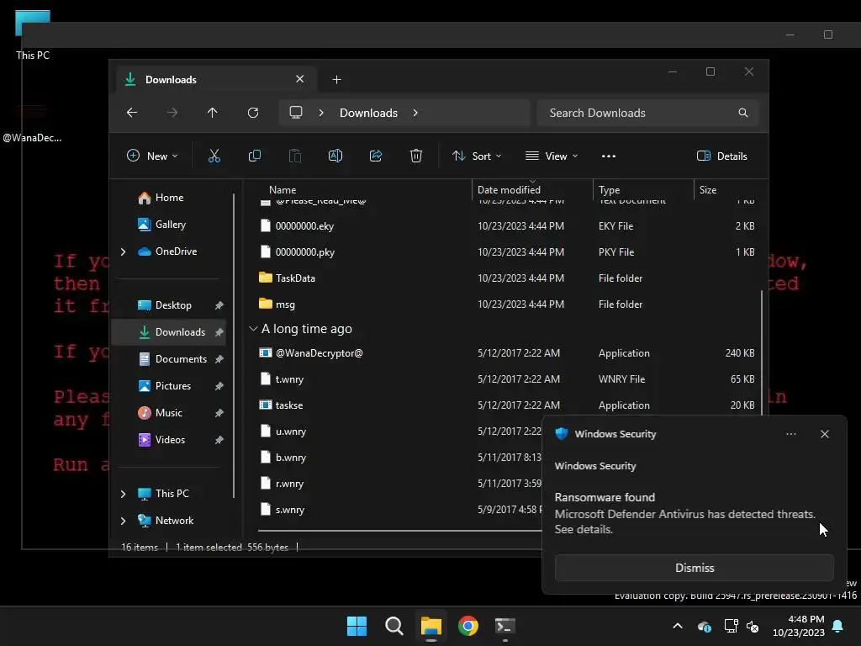This screenshot has height=646, width=861.
Task: Click the This PC monitor icon in address bar
Action: point(296,113)
